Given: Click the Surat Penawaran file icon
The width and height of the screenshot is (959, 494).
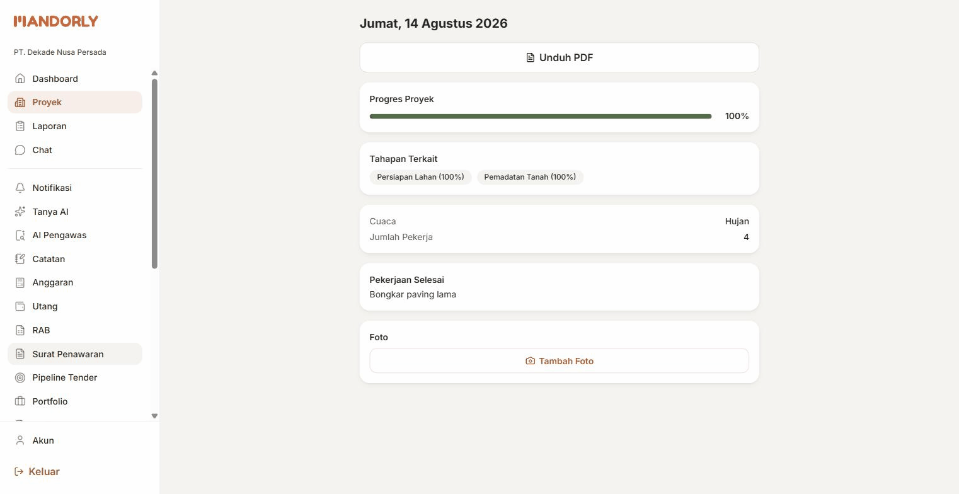Looking at the screenshot, I should pyautogui.click(x=20, y=354).
